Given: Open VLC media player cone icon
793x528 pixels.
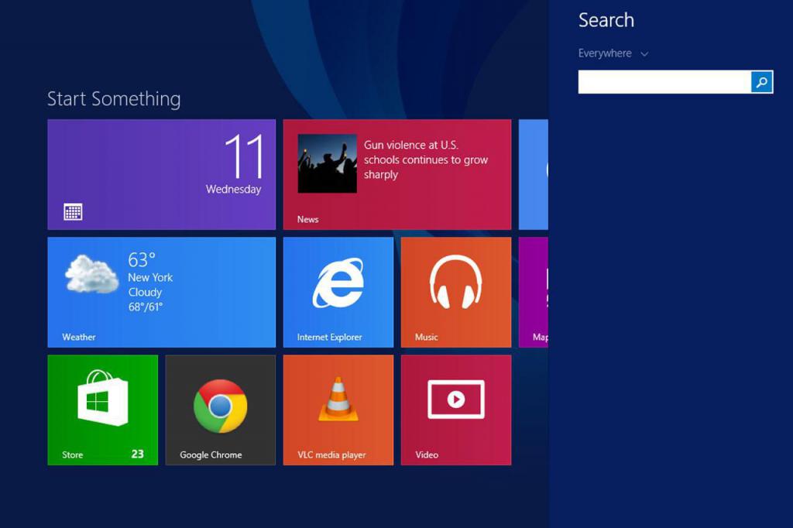Looking at the screenshot, I should [x=338, y=399].
